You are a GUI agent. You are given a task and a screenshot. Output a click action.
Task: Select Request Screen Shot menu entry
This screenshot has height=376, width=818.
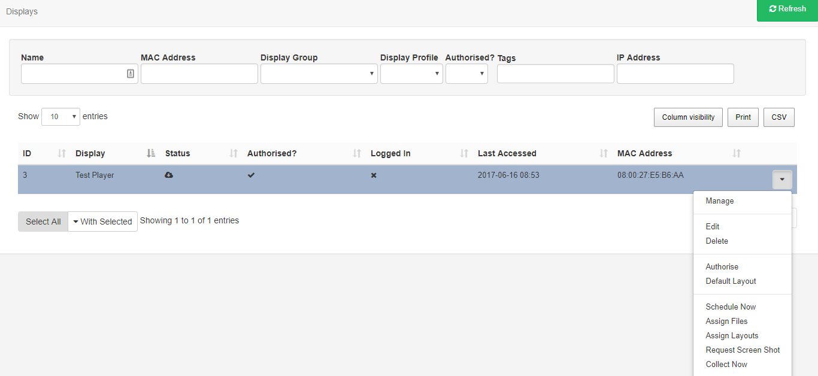[743, 350]
